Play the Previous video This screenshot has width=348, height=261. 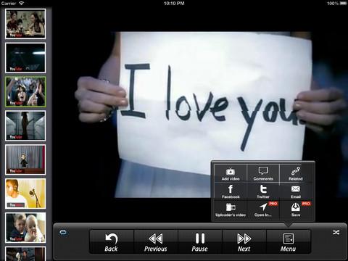[156, 242]
